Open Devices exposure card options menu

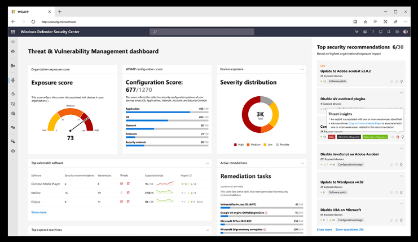point(302,69)
